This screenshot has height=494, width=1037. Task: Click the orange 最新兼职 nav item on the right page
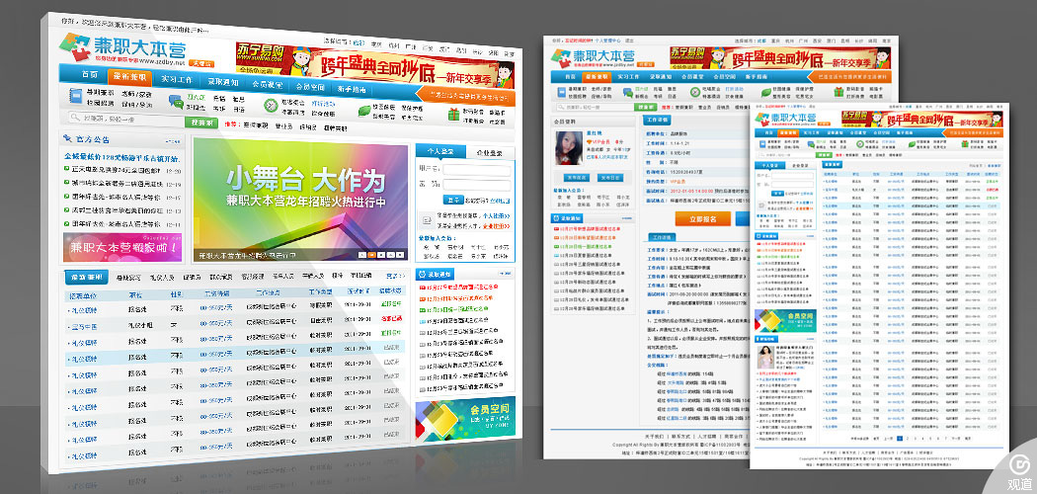[x=787, y=132]
